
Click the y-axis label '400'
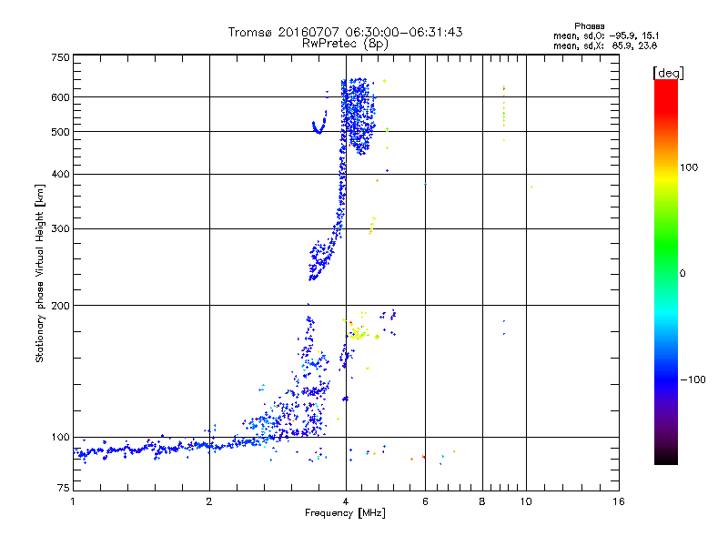[x=61, y=175]
